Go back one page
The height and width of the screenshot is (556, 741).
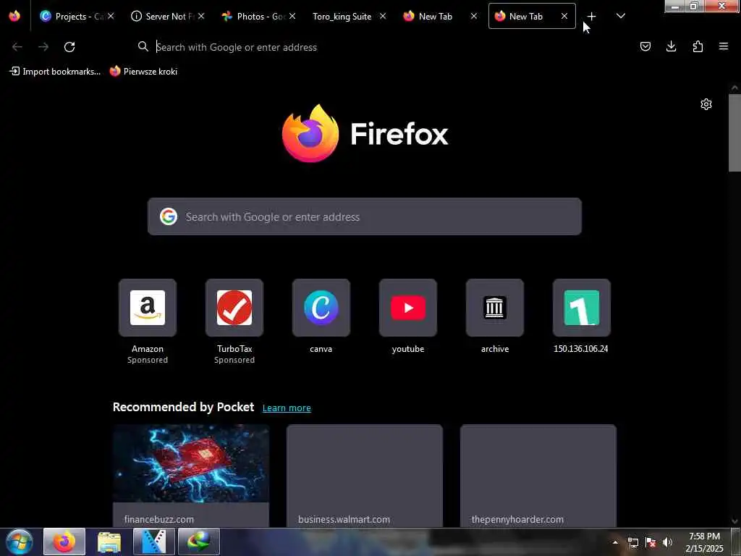coord(17,47)
